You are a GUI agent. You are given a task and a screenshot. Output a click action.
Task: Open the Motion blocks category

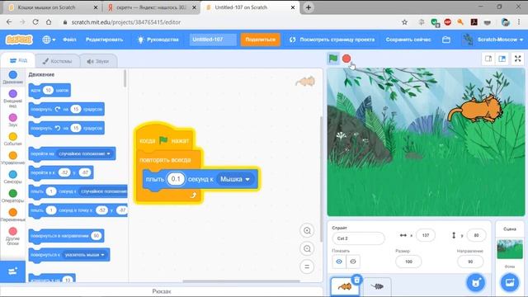pyautogui.click(x=13, y=77)
